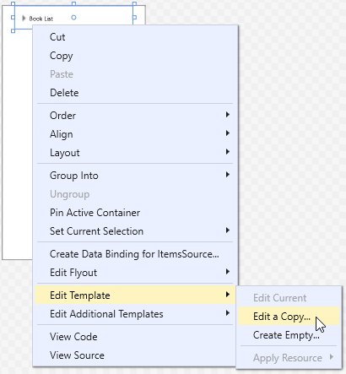
Task: Expand the Group Into submenu
Action: [135, 176]
